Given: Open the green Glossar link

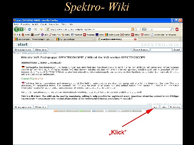Looking at the screenshot, I should coord(25,78).
